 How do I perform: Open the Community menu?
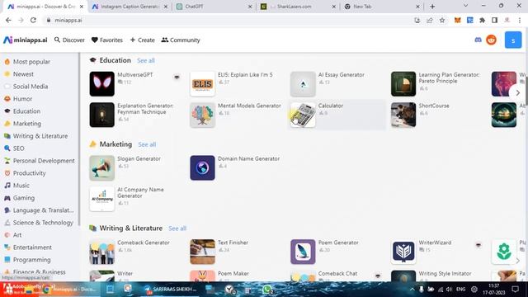pyautogui.click(x=181, y=40)
